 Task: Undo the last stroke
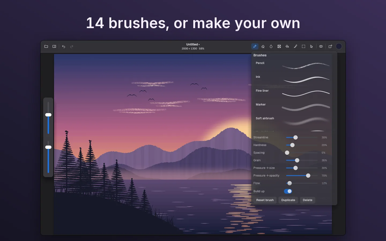click(64, 46)
